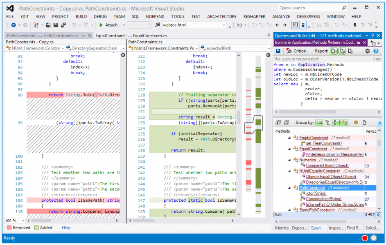386x245 pixels.
Task: Open the webtoc.html combo box dropdown
Action: point(224,25)
